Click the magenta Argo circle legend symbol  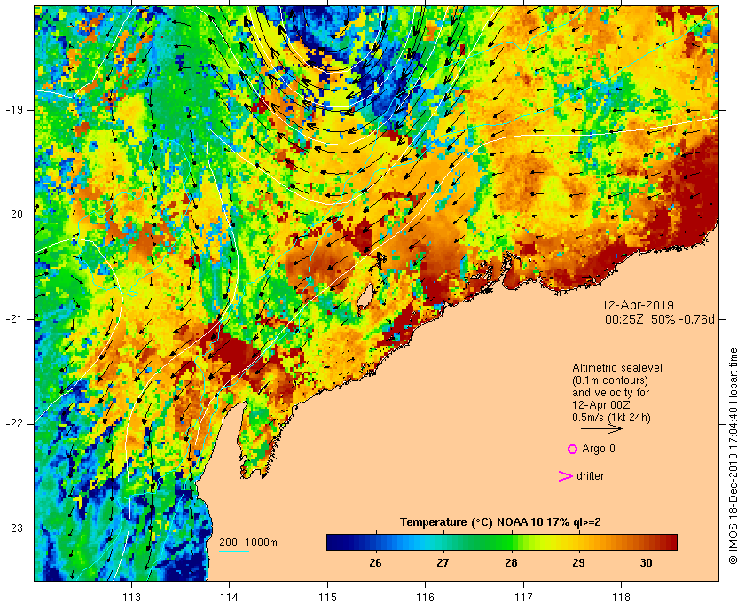point(573,449)
